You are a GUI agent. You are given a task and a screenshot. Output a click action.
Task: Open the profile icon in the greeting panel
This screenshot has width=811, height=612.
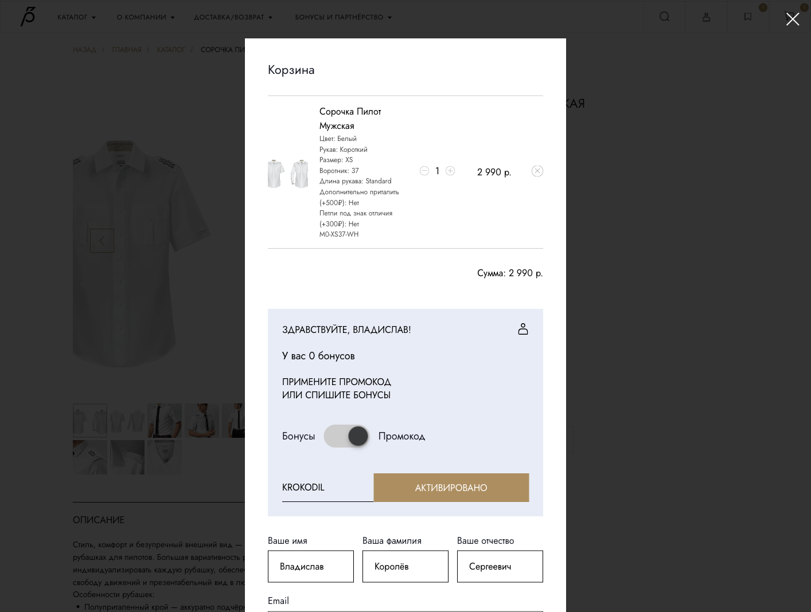tap(523, 329)
